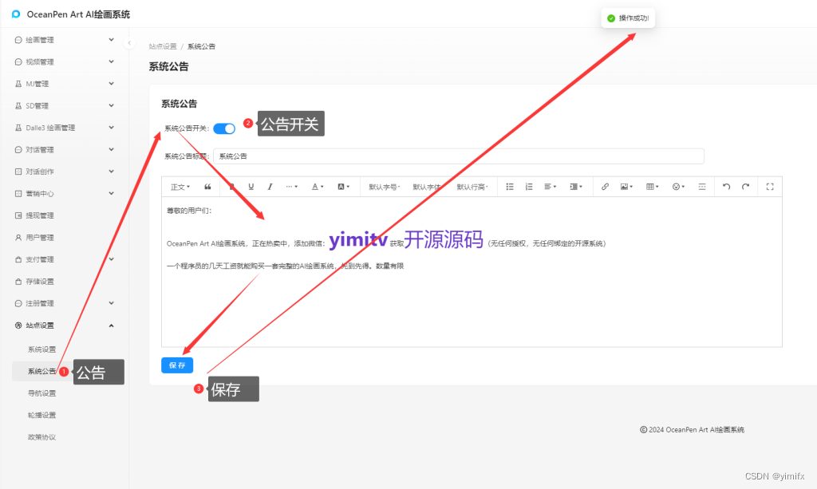Open the font color picker
This screenshot has height=489, width=817.
(x=318, y=187)
